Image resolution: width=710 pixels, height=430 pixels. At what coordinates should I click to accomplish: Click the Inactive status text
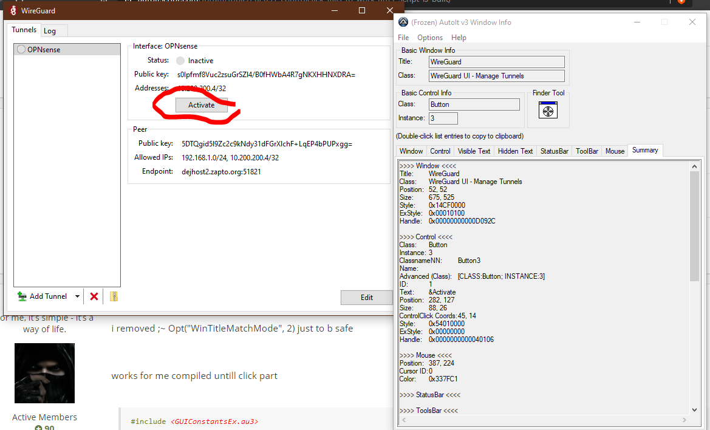pos(200,61)
